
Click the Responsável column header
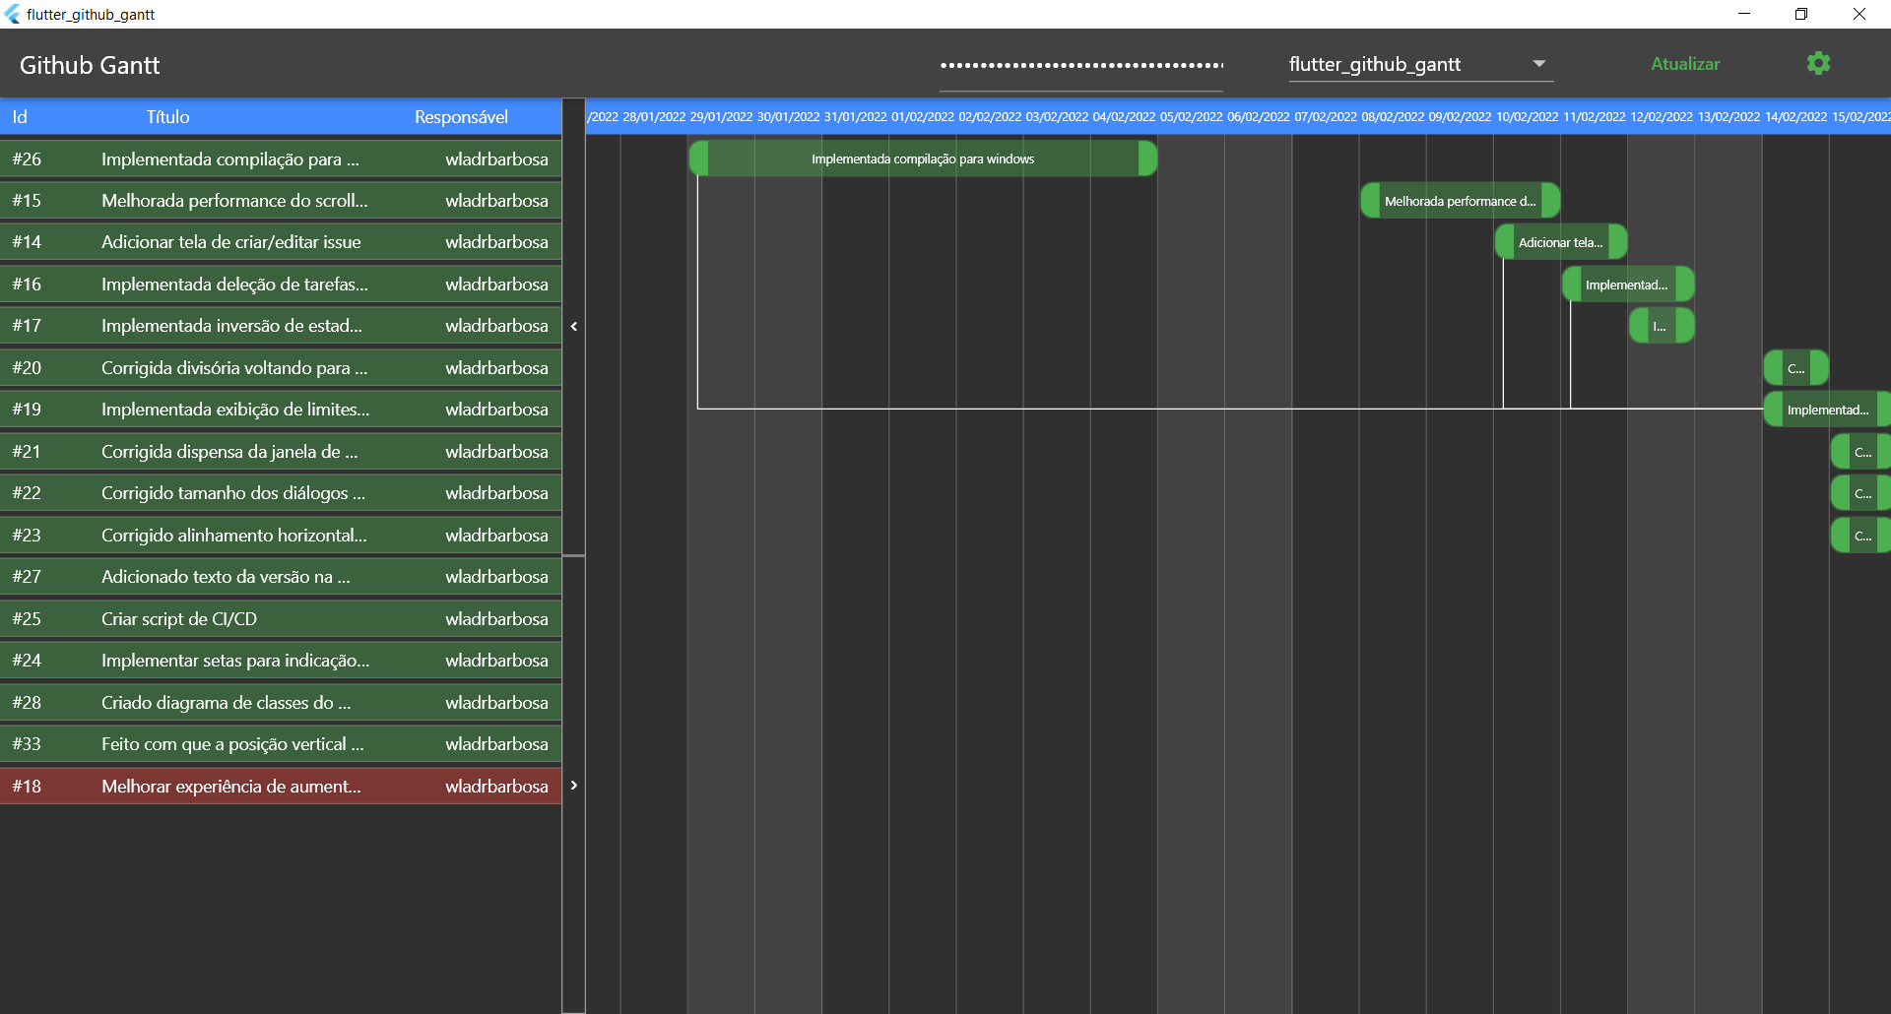click(x=461, y=116)
